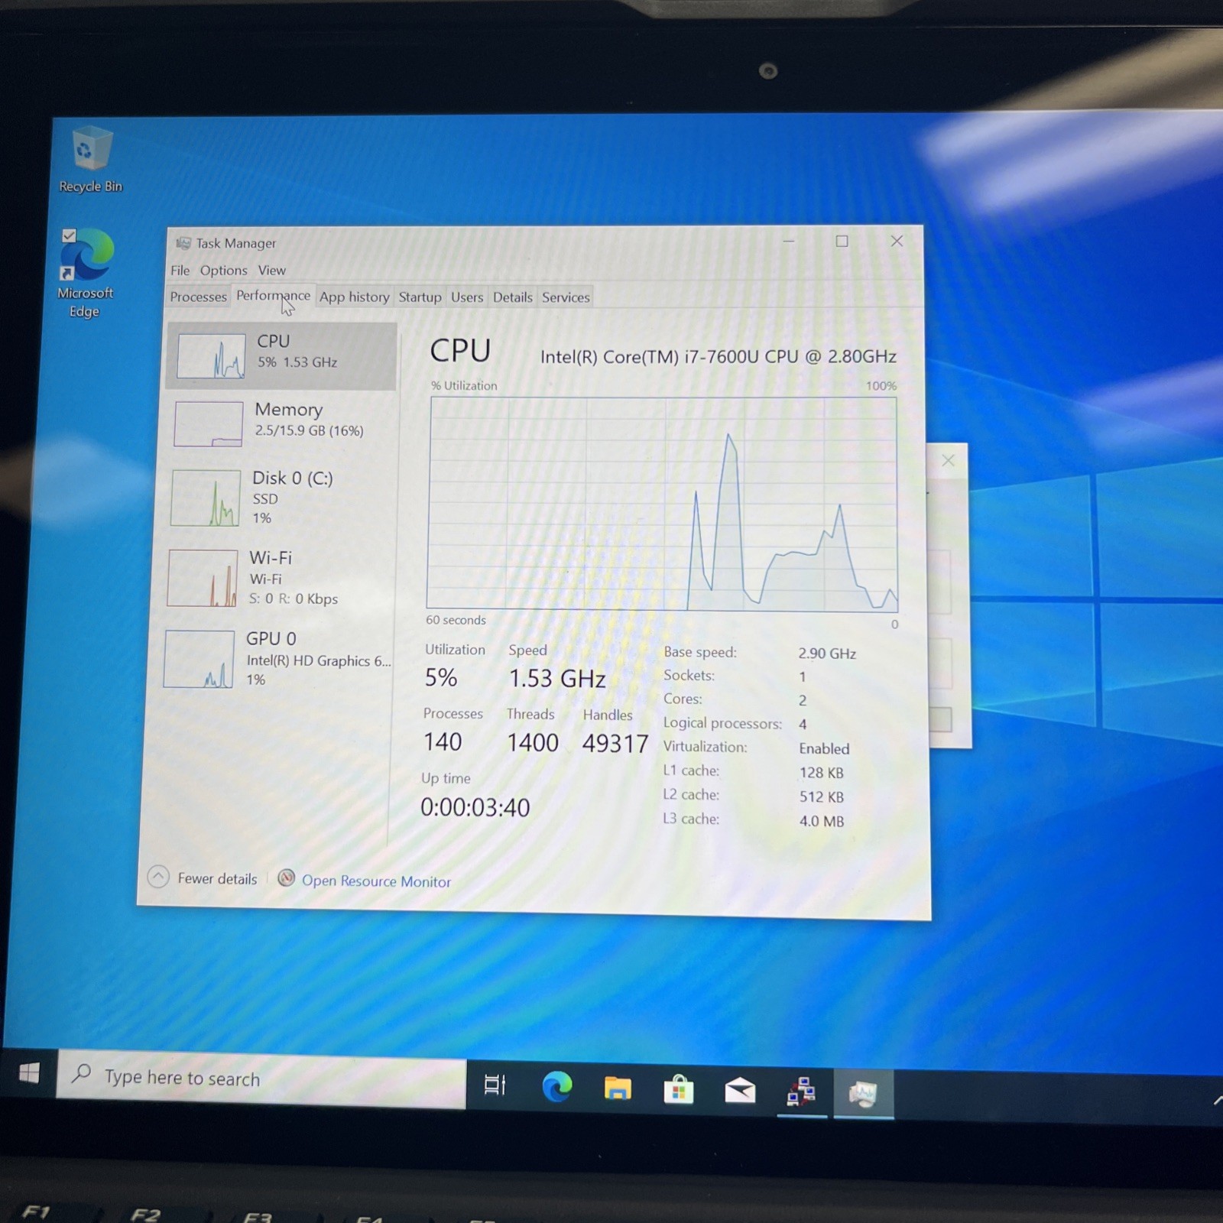This screenshot has width=1223, height=1223.
Task: Open Microsoft Store from the taskbar
Action: coord(679,1089)
